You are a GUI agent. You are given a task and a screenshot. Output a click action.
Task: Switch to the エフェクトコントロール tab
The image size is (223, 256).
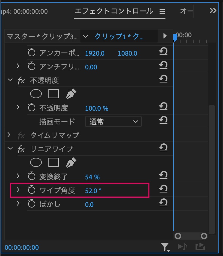[114, 11]
